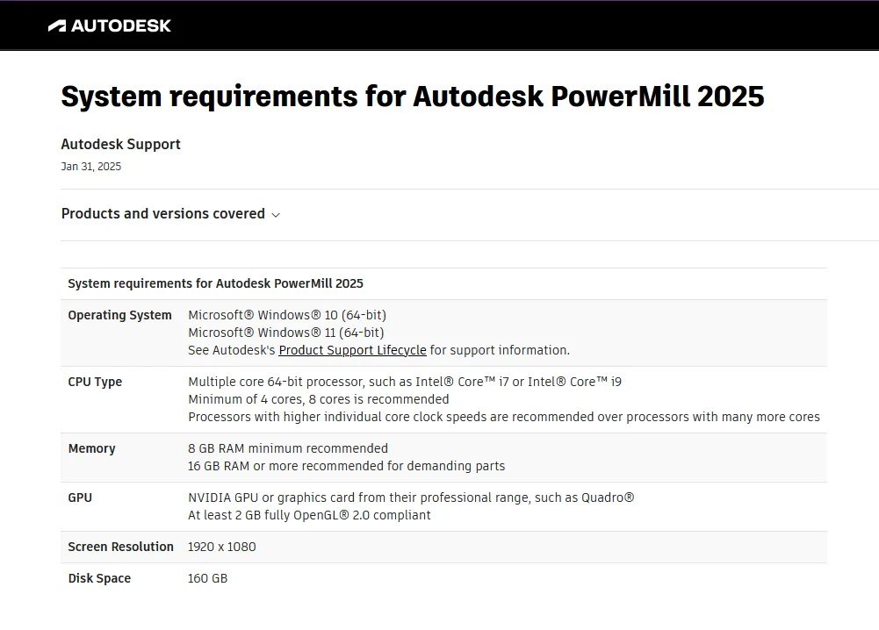Select the Disk Space row label
Screen dimensions: 879x630
[99, 578]
